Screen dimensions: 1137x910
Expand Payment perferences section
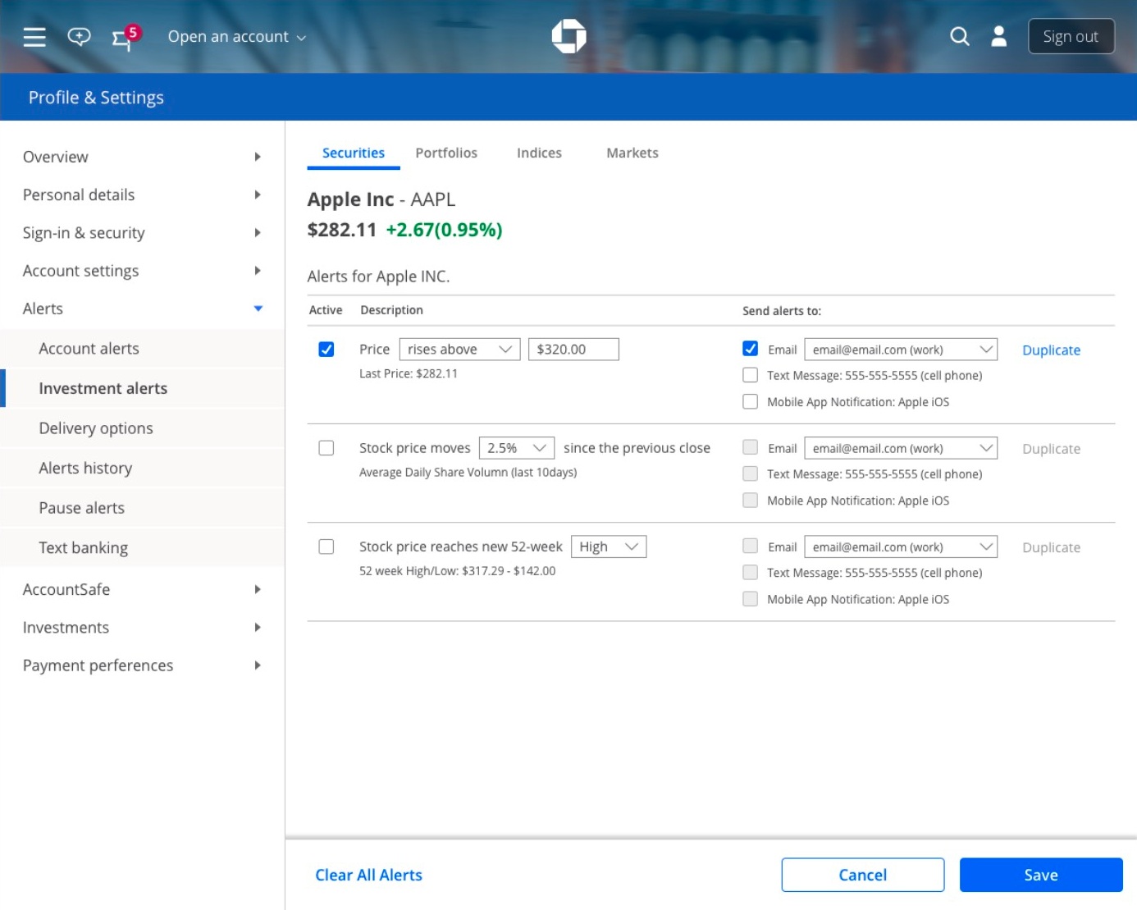pos(258,665)
